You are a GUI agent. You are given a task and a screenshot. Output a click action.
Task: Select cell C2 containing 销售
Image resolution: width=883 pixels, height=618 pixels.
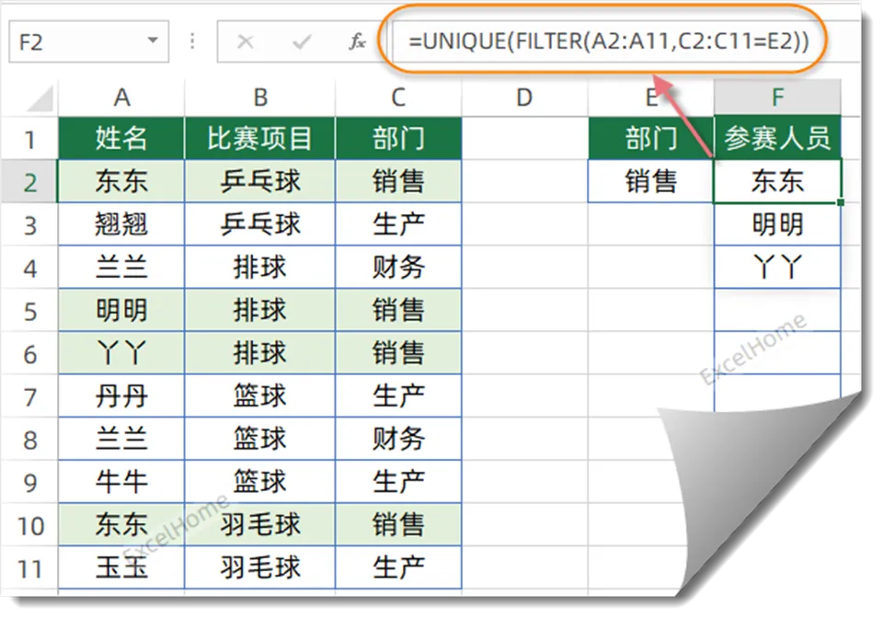[398, 181]
